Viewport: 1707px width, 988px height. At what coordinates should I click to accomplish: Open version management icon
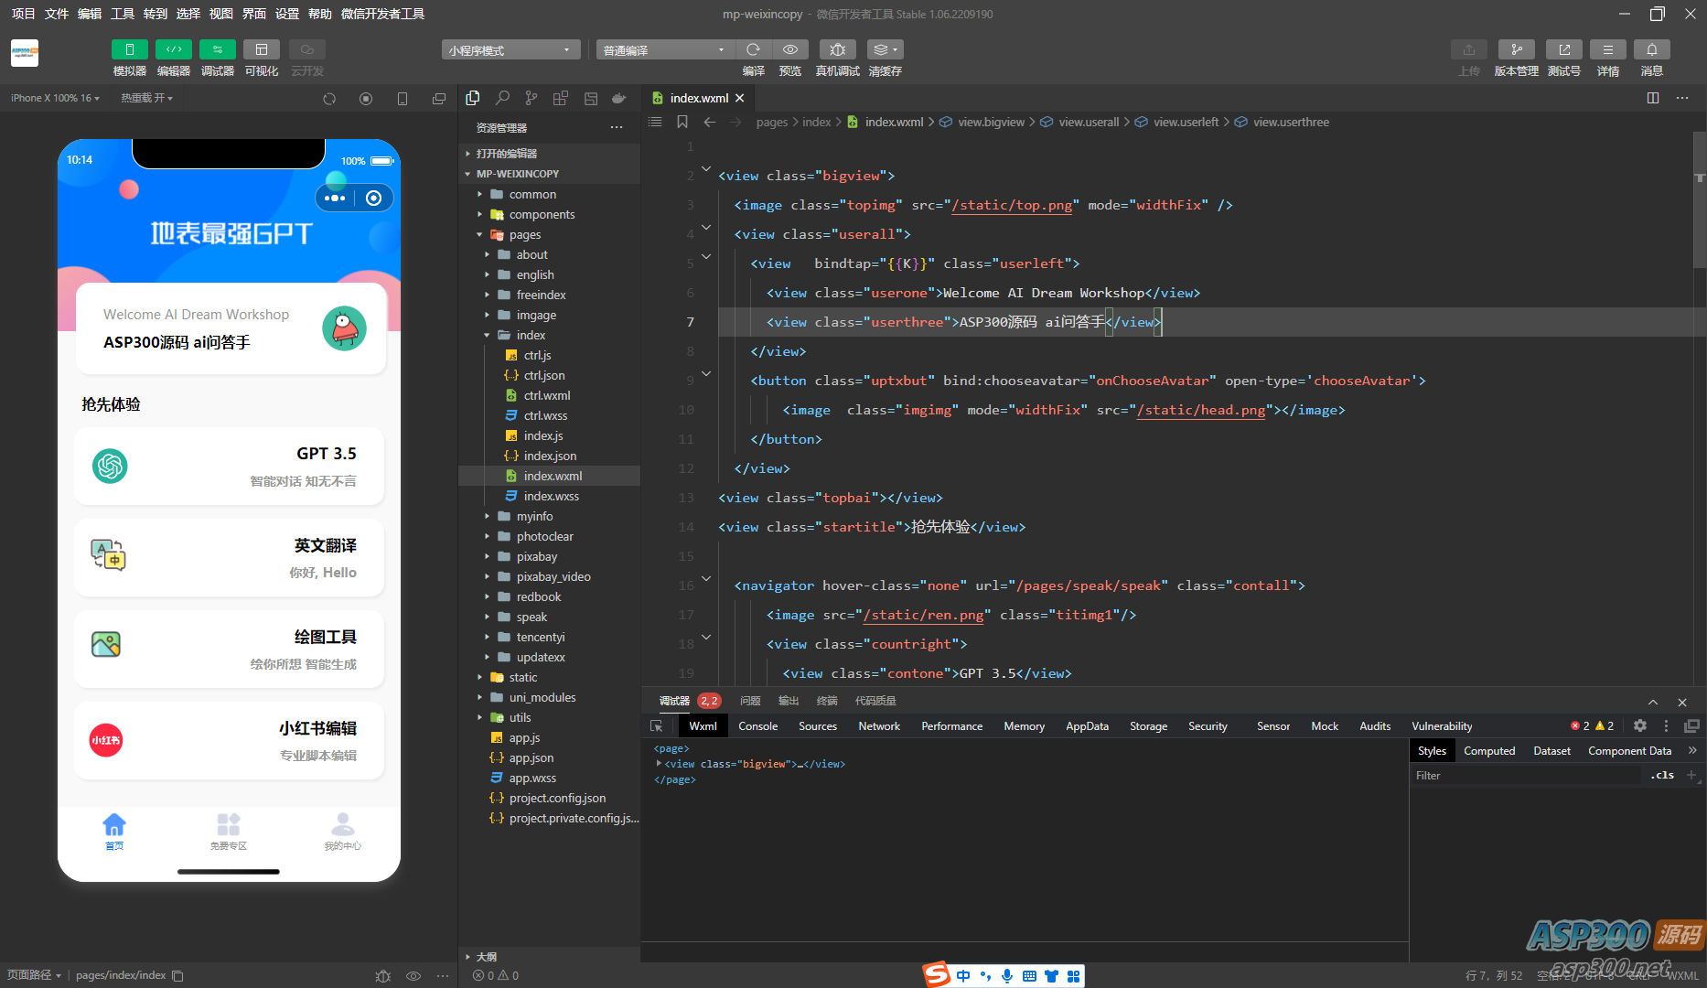click(x=1516, y=50)
